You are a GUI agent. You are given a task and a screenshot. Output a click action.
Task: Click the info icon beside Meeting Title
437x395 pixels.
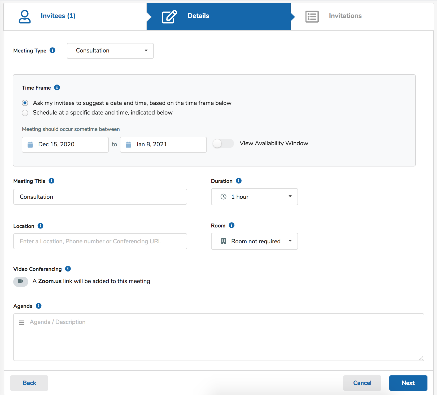tap(52, 181)
